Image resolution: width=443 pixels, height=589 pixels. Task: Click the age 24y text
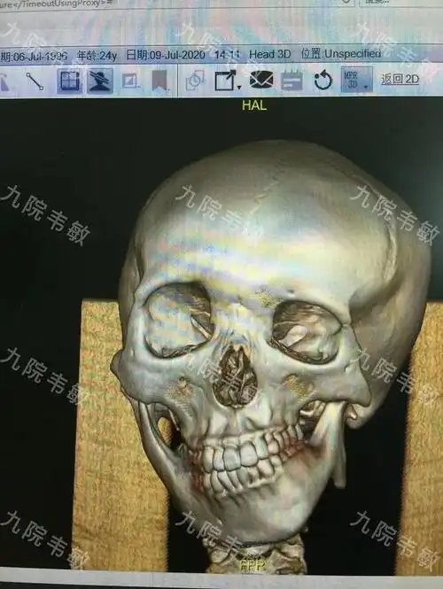click(97, 56)
